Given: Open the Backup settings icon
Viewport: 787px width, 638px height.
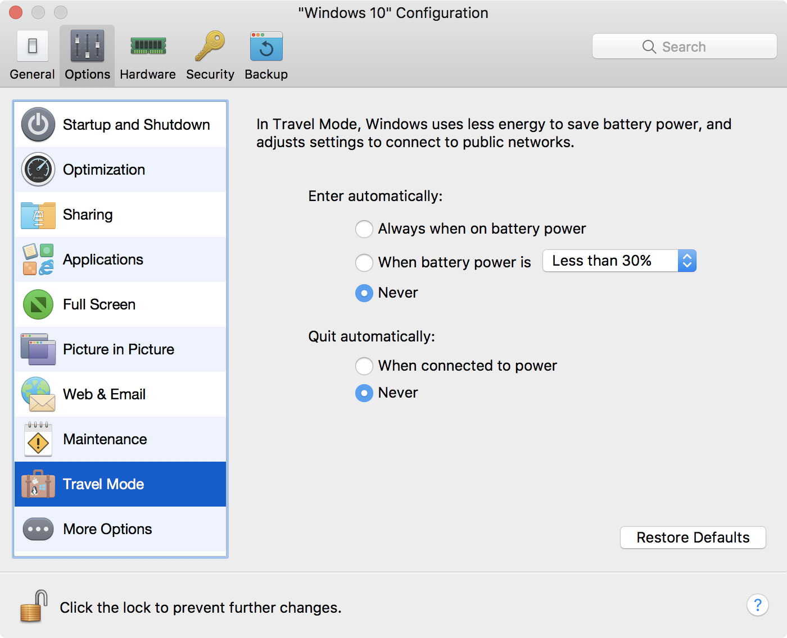Looking at the screenshot, I should [266, 46].
